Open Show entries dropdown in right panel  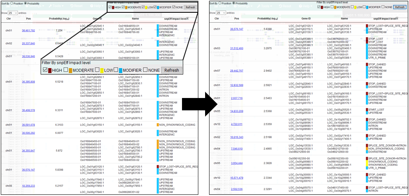221,13
